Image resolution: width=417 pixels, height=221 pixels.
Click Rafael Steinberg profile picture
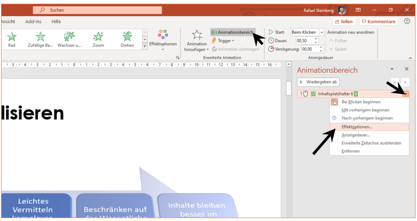pos(342,10)
